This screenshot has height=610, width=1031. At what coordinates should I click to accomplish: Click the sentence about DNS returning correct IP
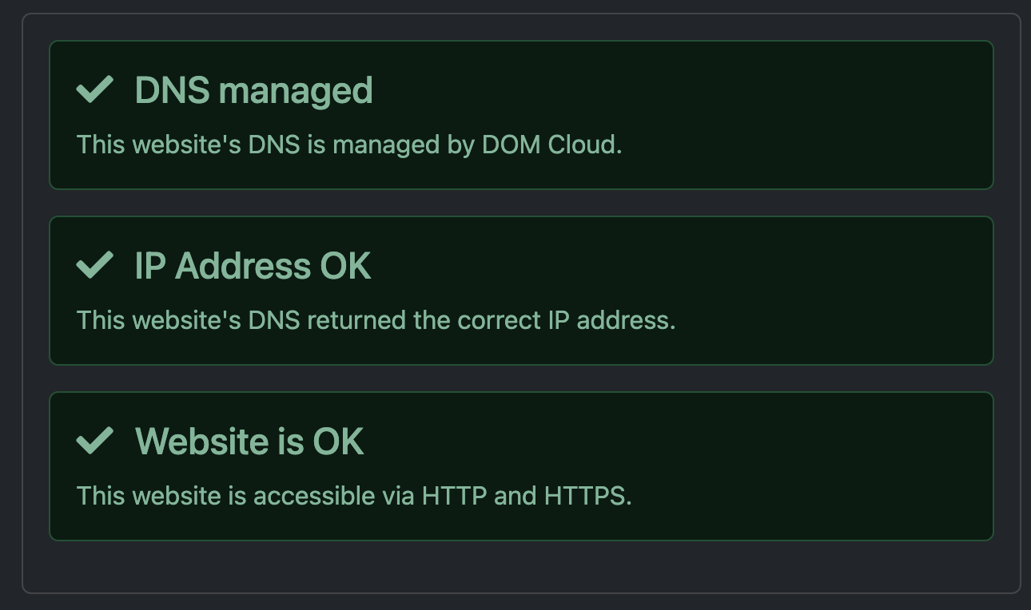(x=376, y=321)
